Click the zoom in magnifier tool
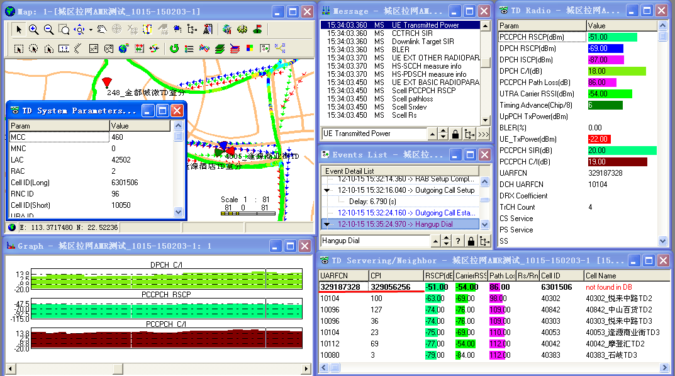Viewport: 675px width, 376px height. (x=33, y=30)
